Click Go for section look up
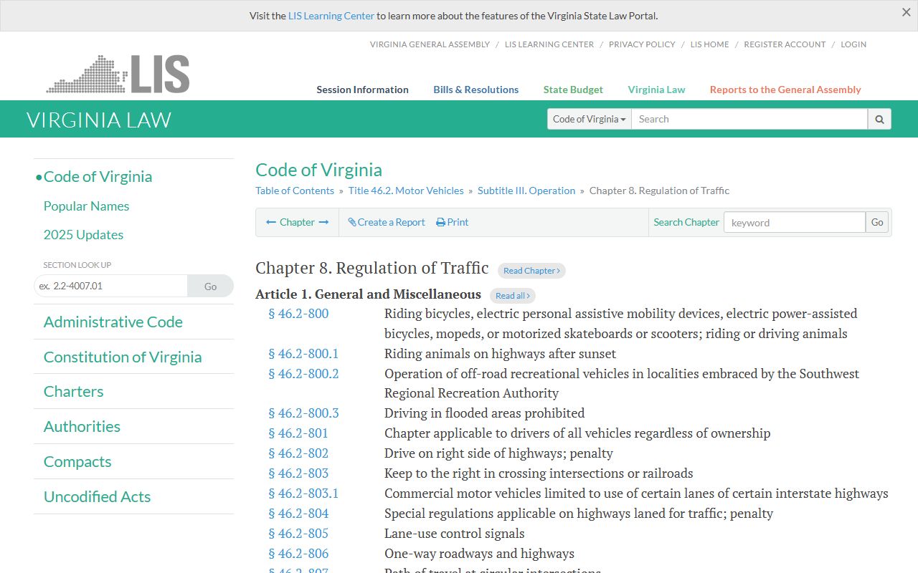The image size is (918, 573). 210,286
